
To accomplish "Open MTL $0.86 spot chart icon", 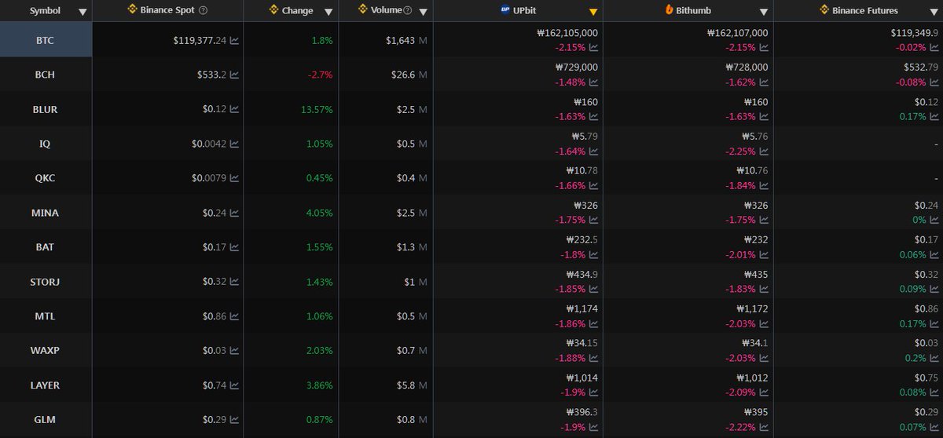I will pos(234,316).
